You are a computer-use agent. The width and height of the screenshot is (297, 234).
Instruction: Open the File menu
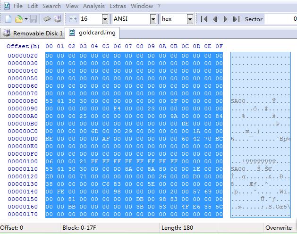click(18, 6)
